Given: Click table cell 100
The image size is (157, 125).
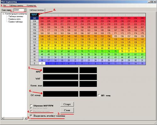Looking at the screenshot, I should (x=69, y=45).
